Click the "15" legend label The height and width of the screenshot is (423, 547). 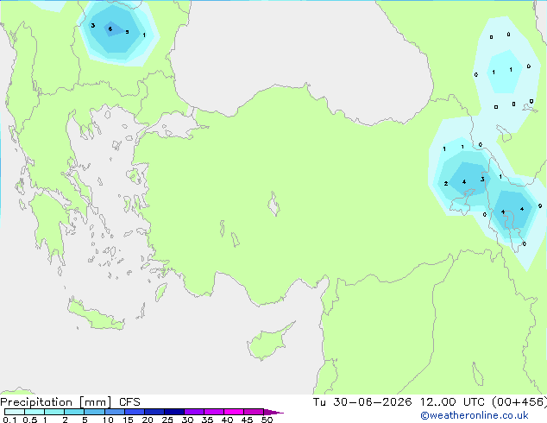click(x=128, y=420)
